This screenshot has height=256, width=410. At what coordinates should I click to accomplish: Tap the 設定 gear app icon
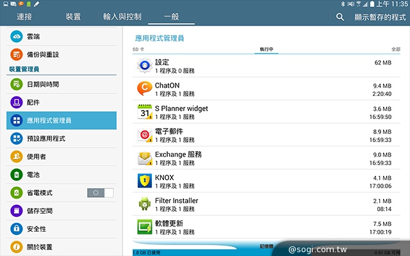tap(145, 65)
